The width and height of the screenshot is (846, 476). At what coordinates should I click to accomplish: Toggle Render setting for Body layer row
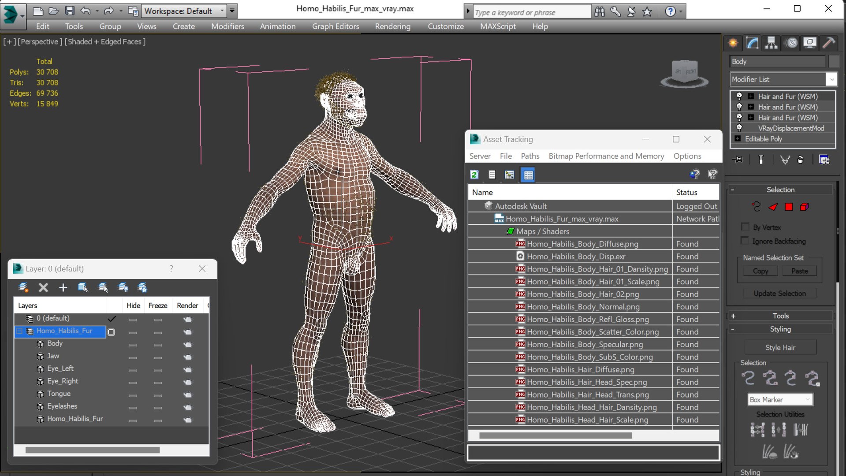[x=188, y=344]
